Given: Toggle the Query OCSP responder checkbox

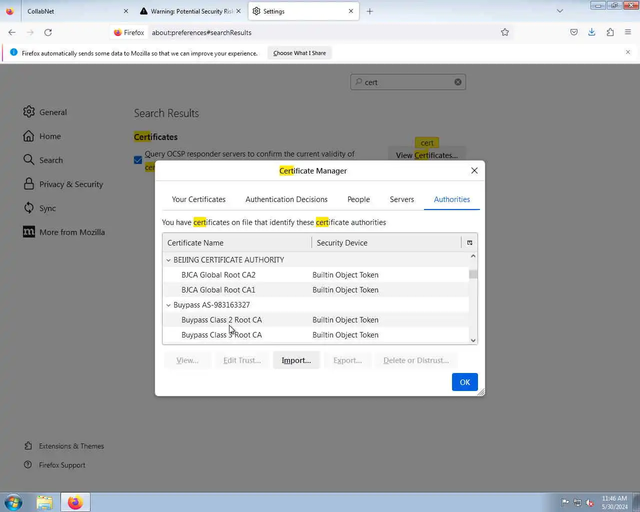Looking at the screenshot, I should (x=138, y=160).
